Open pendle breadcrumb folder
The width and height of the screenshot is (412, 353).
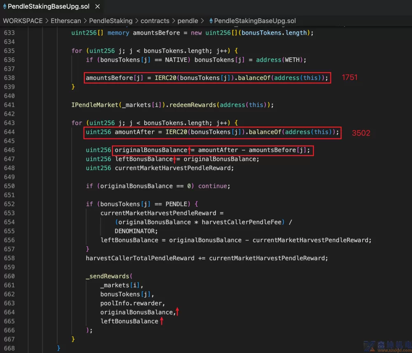tap(187, 21)
